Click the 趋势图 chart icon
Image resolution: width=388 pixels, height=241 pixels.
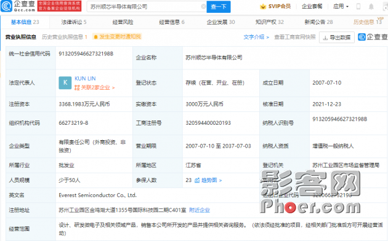[x=197, y=180]
